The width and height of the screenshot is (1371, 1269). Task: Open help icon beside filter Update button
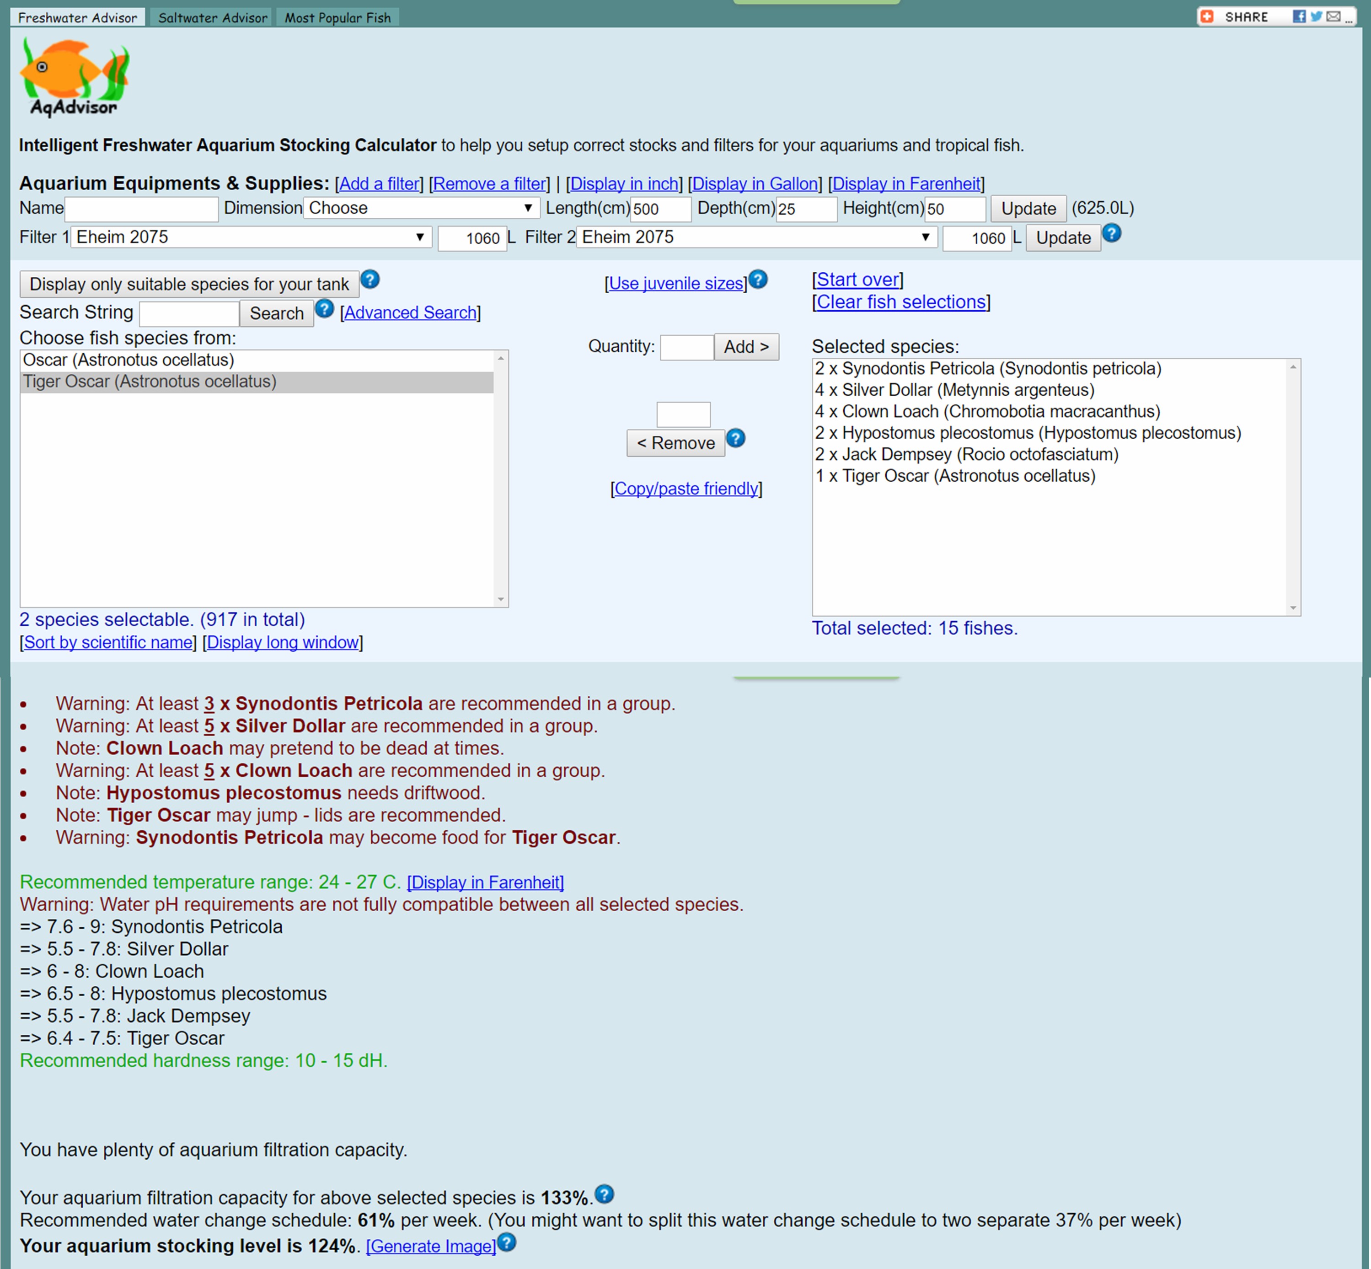[x=1112, y=233]
